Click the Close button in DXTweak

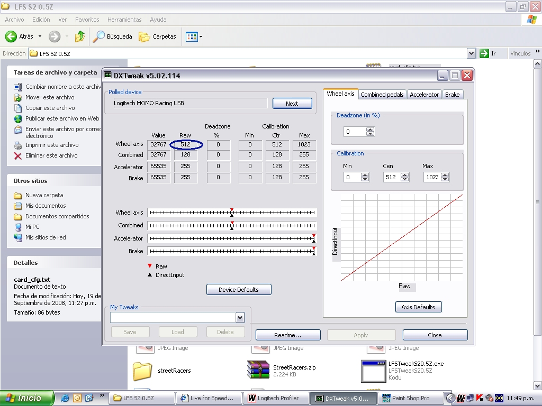435,335
